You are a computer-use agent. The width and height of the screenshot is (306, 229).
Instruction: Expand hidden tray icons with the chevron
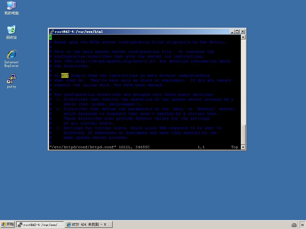[302, 225]
